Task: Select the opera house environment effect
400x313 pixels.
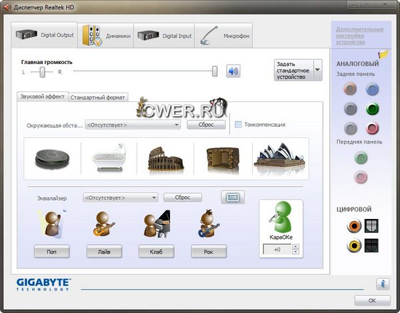Action: pyautogui.click(x=279, y=158)
